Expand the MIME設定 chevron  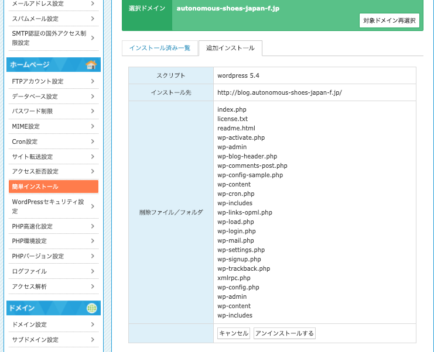click(x=93, y=126)
